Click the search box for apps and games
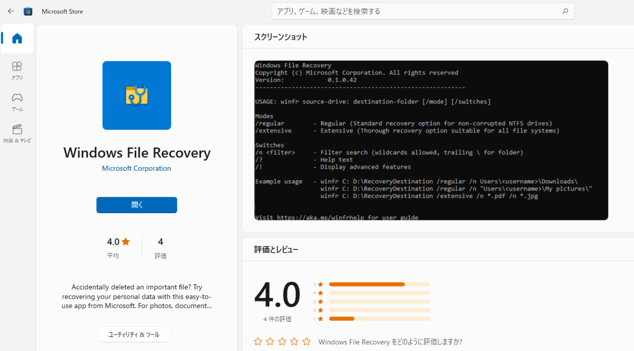 click(423, 11)
